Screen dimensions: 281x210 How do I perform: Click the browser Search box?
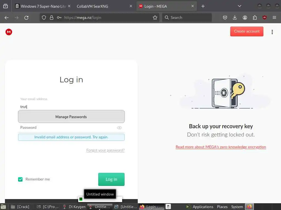[x=187, y=17]
